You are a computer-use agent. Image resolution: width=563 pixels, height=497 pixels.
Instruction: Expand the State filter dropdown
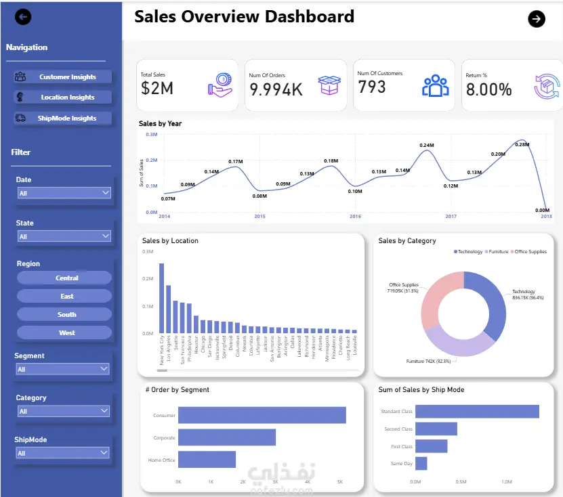tap(64, 236)
